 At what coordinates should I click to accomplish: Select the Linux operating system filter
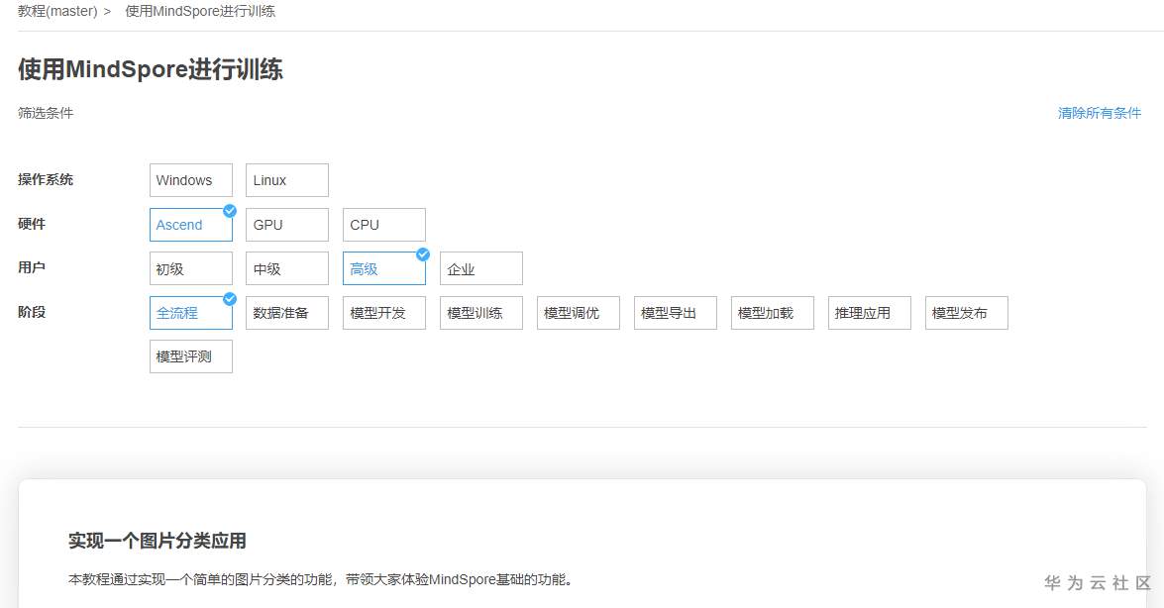(x=287, y=180)
